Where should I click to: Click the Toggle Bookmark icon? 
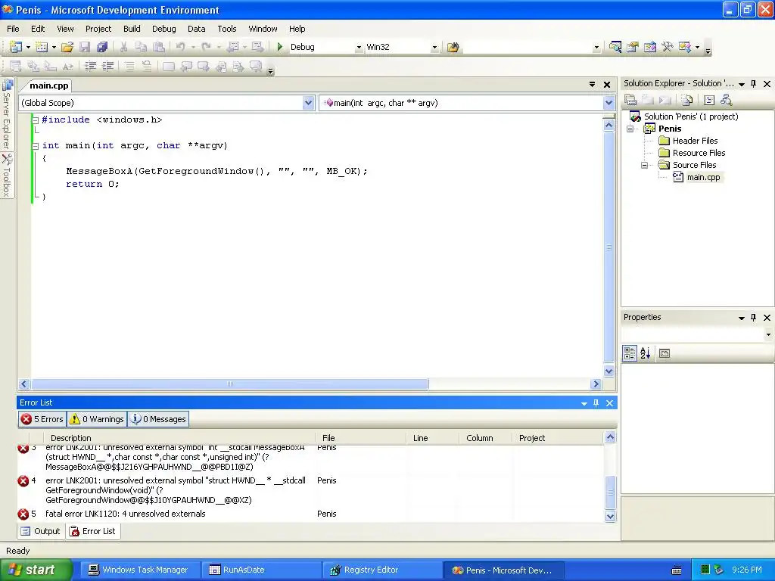tap(169, 66)
